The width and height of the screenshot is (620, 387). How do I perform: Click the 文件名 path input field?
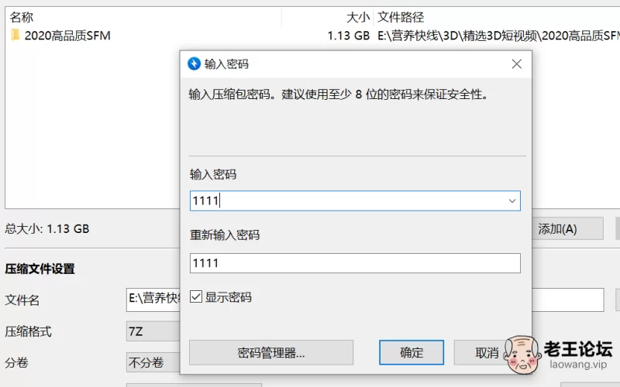coord(153,300)
